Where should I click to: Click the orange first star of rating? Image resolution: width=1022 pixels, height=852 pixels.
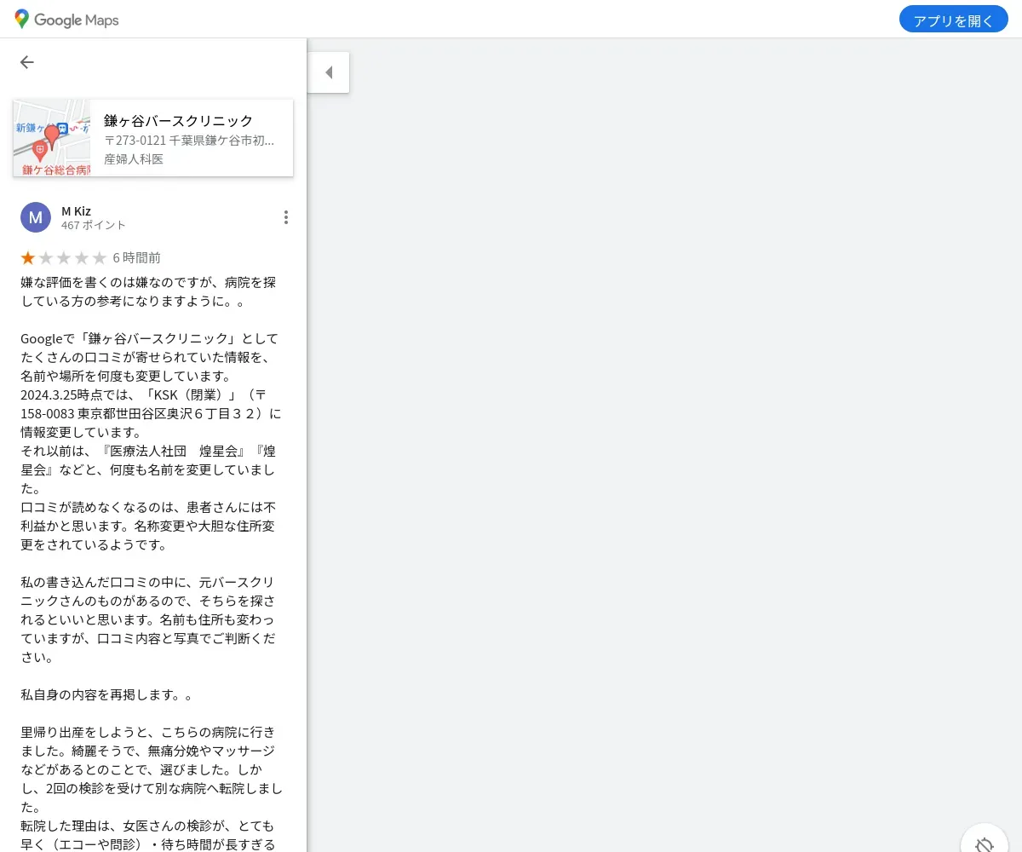28,257
